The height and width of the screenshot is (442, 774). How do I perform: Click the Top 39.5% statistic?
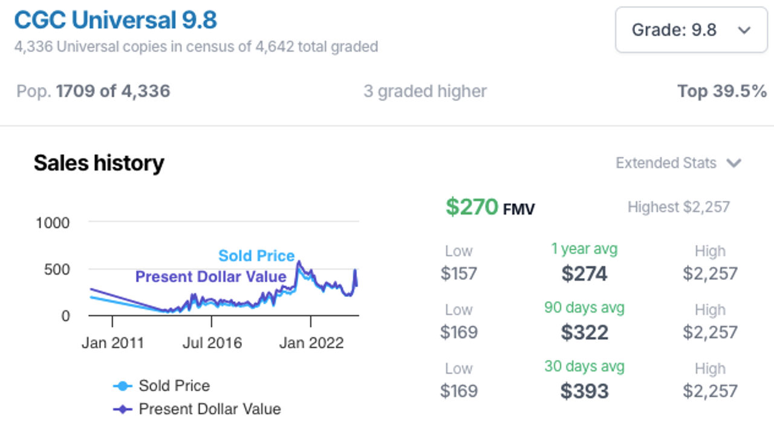click(722, 91)
